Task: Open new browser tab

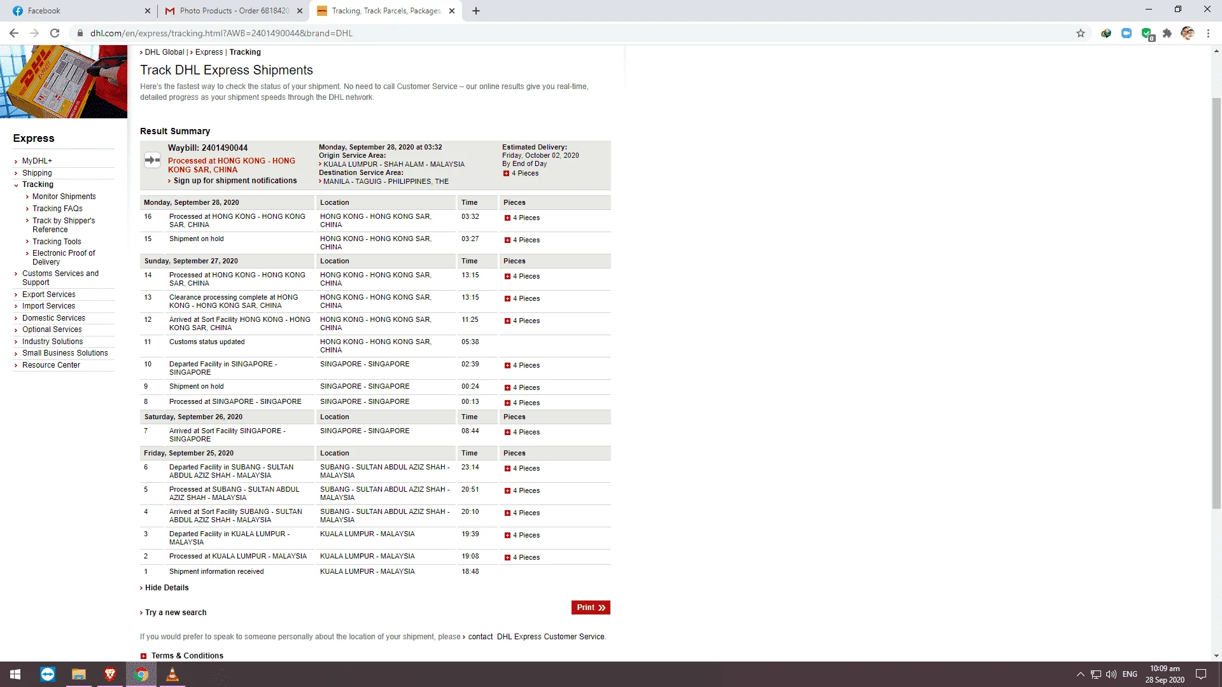Action: point(476,11)
